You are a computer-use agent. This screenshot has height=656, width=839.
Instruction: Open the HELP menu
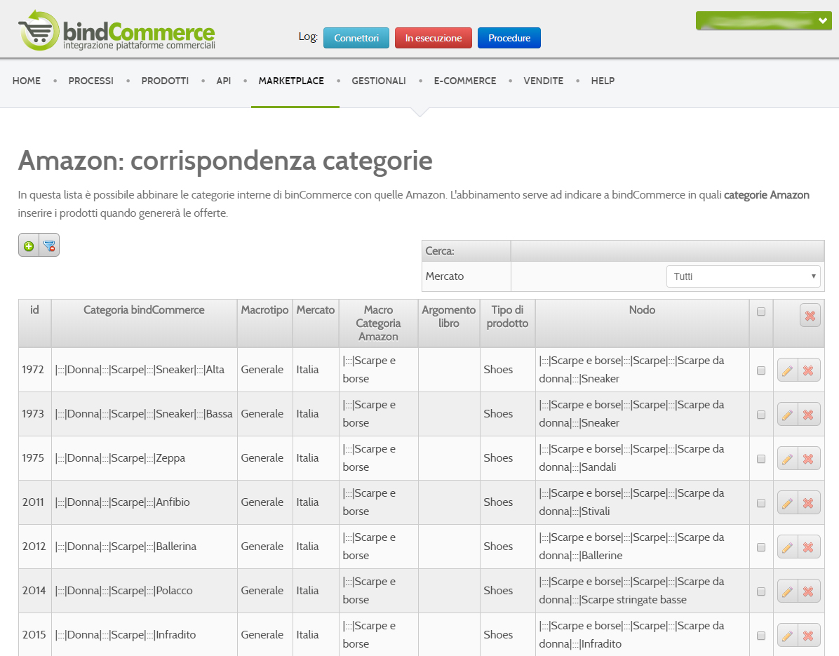[603, 81]
